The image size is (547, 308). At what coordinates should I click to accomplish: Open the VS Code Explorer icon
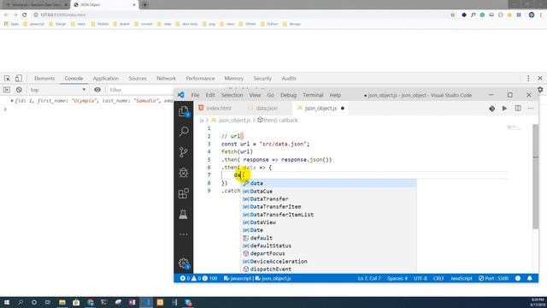coord(184,111)
